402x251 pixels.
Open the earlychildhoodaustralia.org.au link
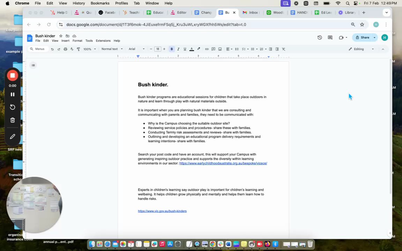223,163
